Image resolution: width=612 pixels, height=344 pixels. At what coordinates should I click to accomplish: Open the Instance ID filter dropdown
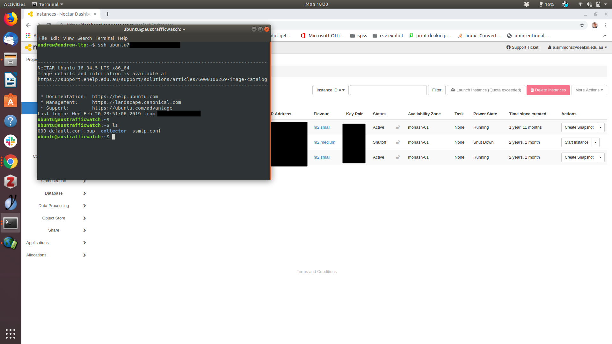(x=330, y=90)
